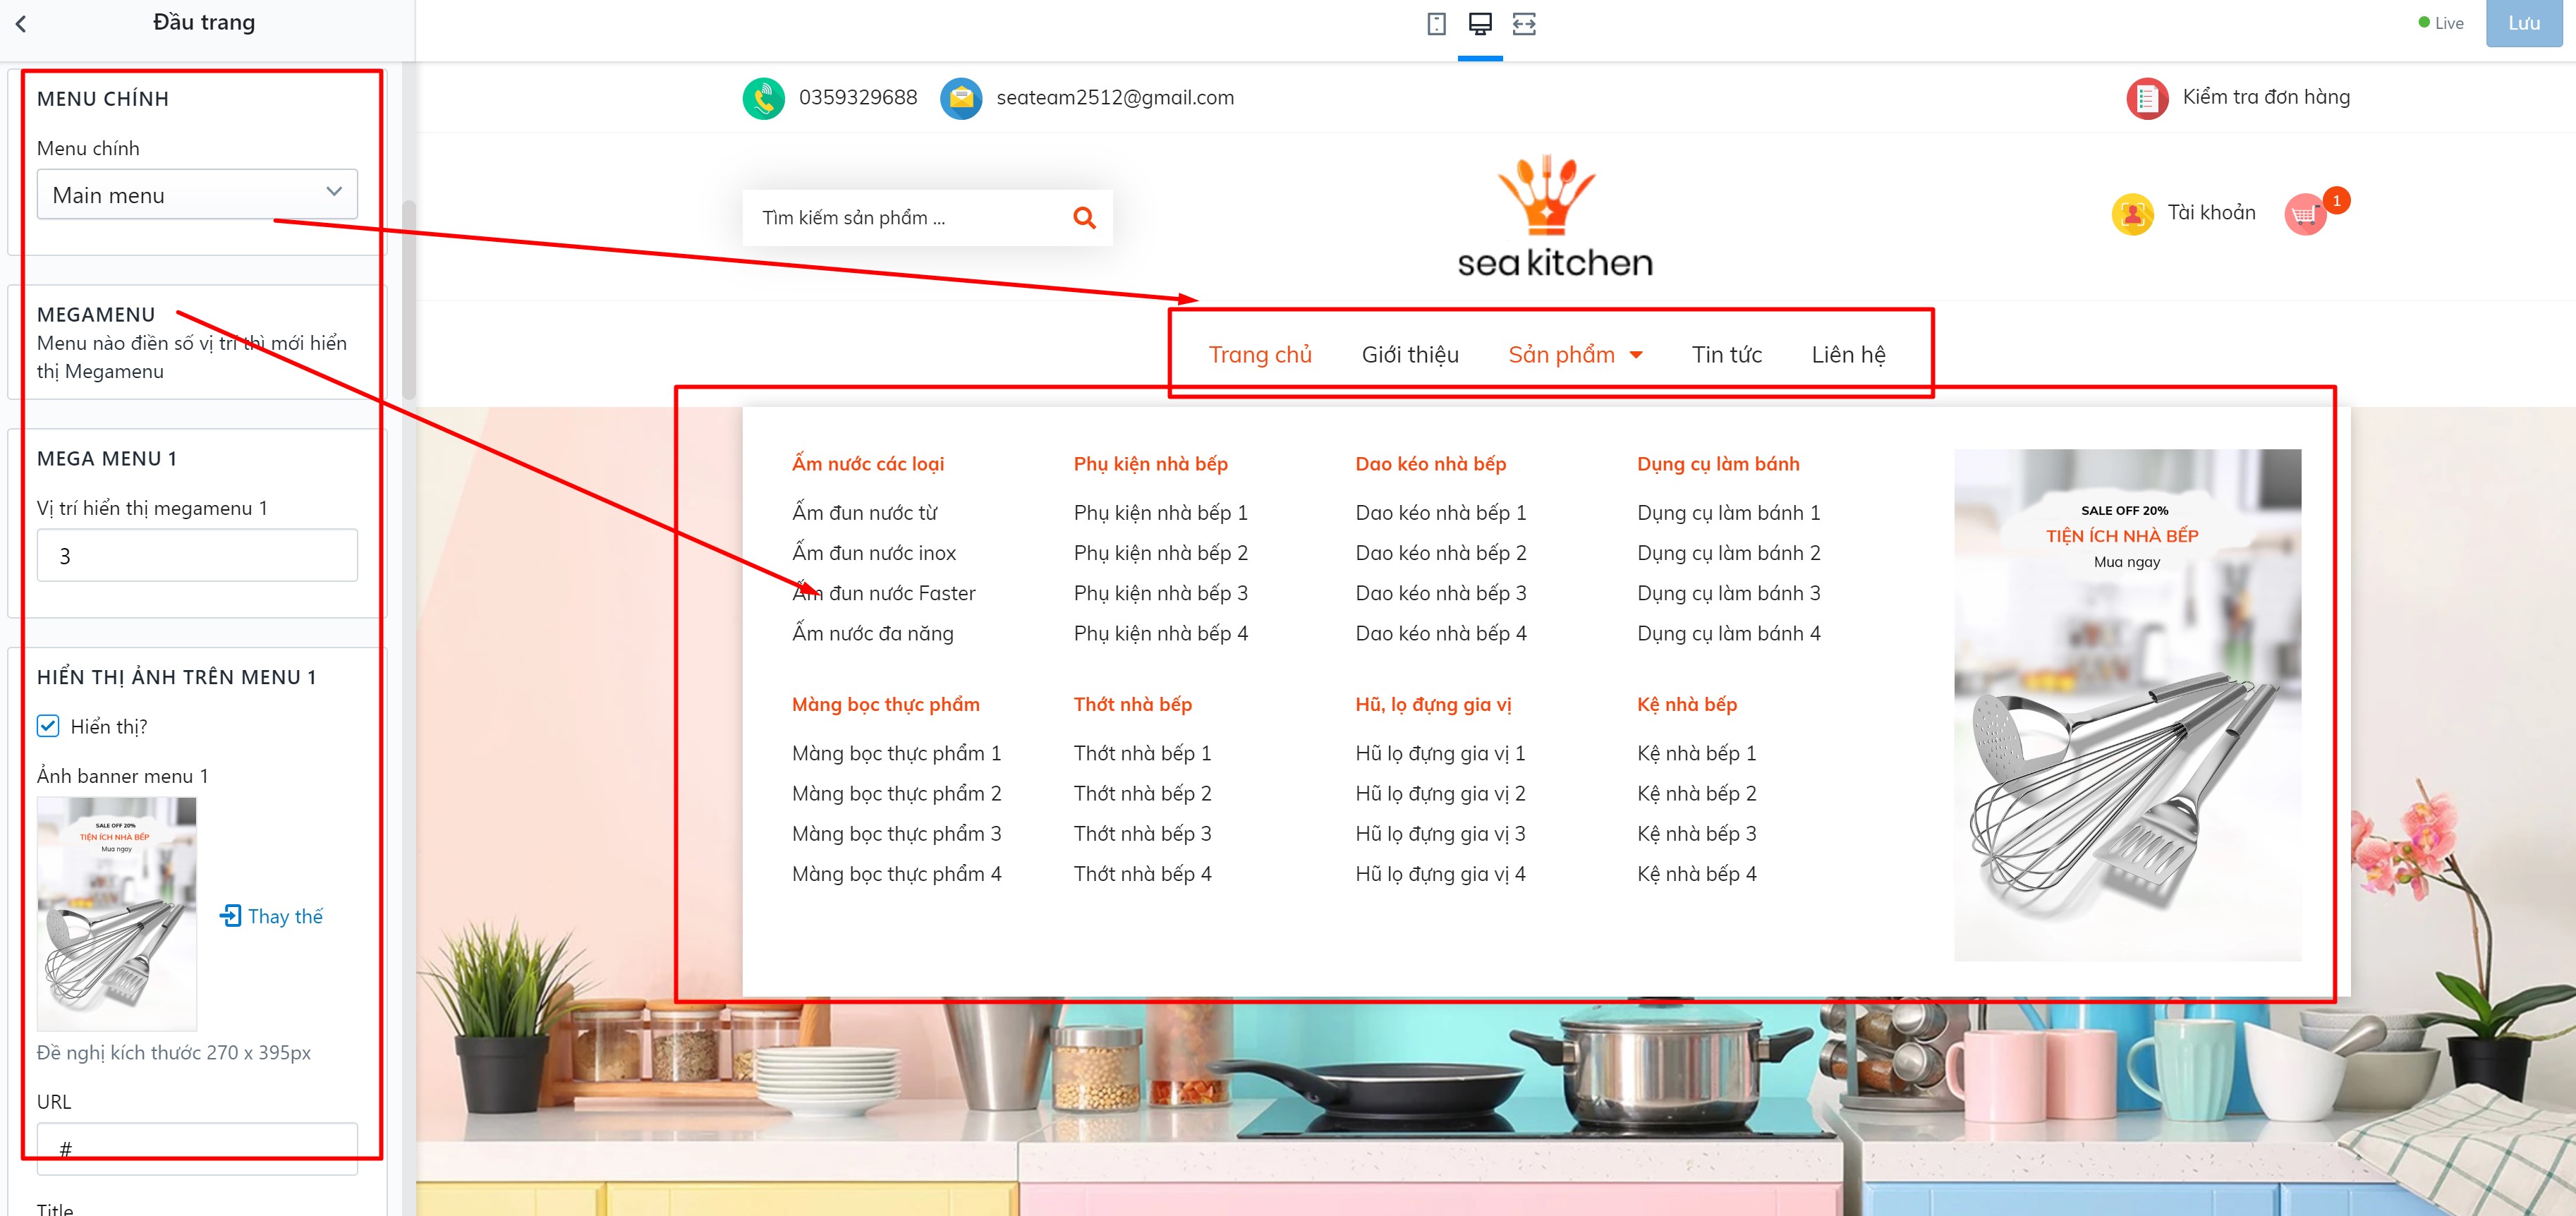Click Màng bọc thực phẩm 4 link
Image resolution: width=2576 pixels, height=1216 pixels.
pyautogui.click(x=897, y=874)
